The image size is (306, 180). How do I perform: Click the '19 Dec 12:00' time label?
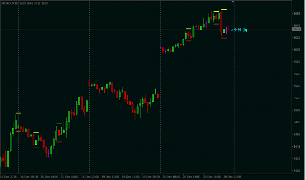pyautogui.click(x=110, y=177)
